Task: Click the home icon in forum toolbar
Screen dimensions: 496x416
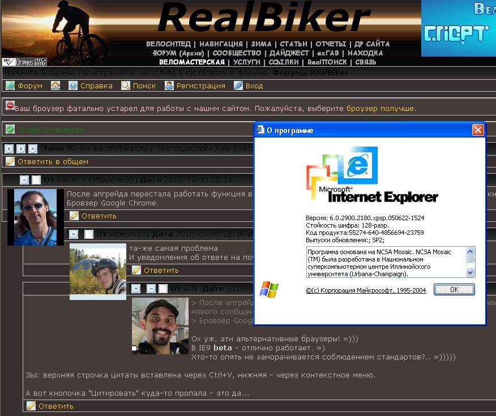Action: tap(55, 85)
